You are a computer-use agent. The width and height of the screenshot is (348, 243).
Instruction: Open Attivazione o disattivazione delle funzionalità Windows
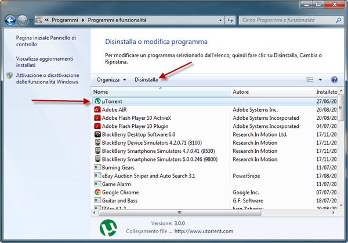[48, 78]
